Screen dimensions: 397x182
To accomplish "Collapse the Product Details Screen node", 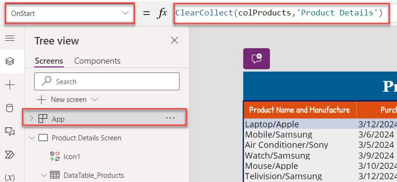I will [32, 138].
